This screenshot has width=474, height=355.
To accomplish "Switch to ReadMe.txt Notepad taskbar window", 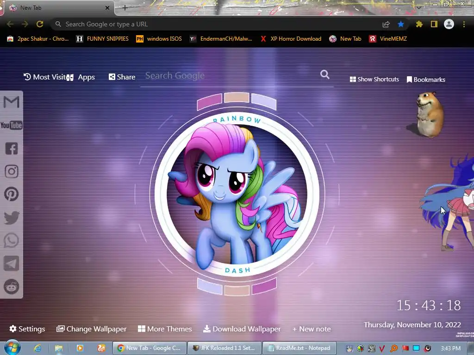I will (x=299, y=348).
